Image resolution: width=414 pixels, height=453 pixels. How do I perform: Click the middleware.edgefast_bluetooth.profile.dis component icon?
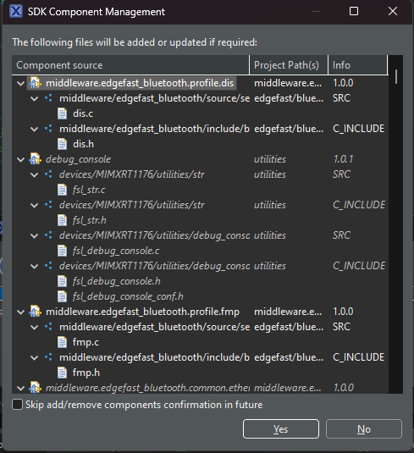35,83
